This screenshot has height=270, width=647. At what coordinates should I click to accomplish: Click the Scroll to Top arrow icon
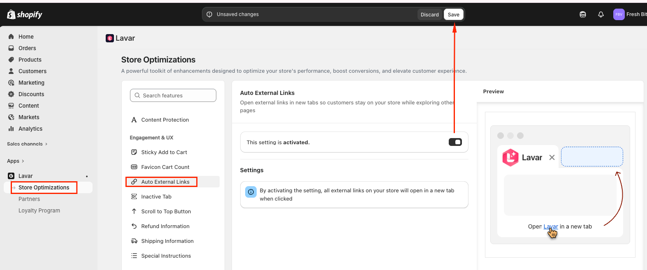point(134,211)
